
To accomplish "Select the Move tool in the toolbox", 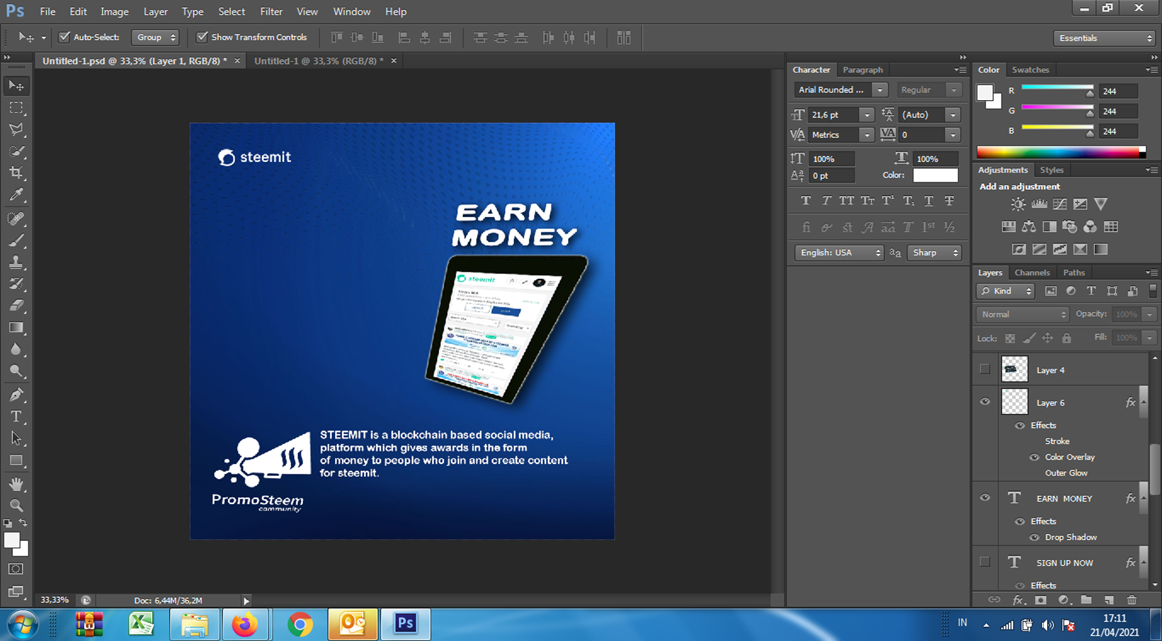I will (16, 86).
